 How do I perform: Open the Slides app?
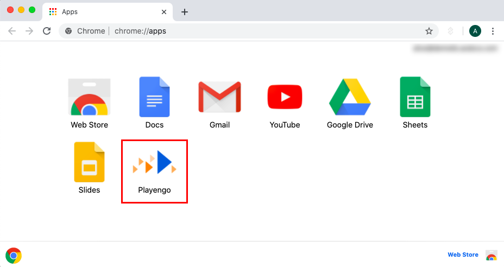point(90,162)
